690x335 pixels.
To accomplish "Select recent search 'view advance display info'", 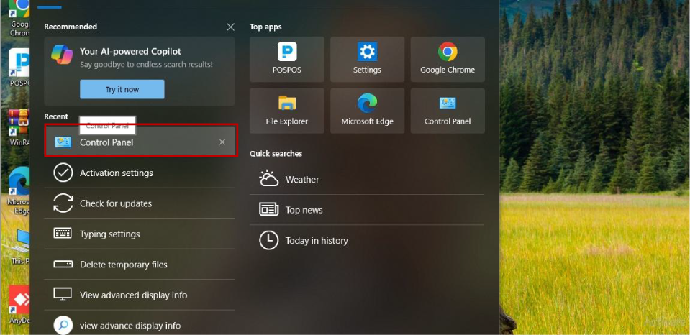I will coord(130,326).
